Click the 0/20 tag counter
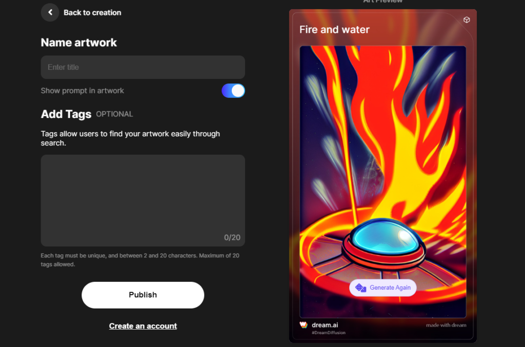Viewport: 525px width, 347px height. (x=232, y=238)
